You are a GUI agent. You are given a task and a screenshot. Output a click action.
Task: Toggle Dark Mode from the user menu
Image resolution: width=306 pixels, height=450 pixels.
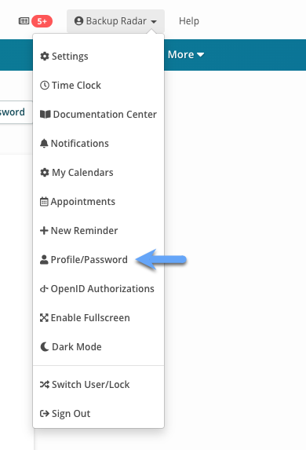point(98,346)
